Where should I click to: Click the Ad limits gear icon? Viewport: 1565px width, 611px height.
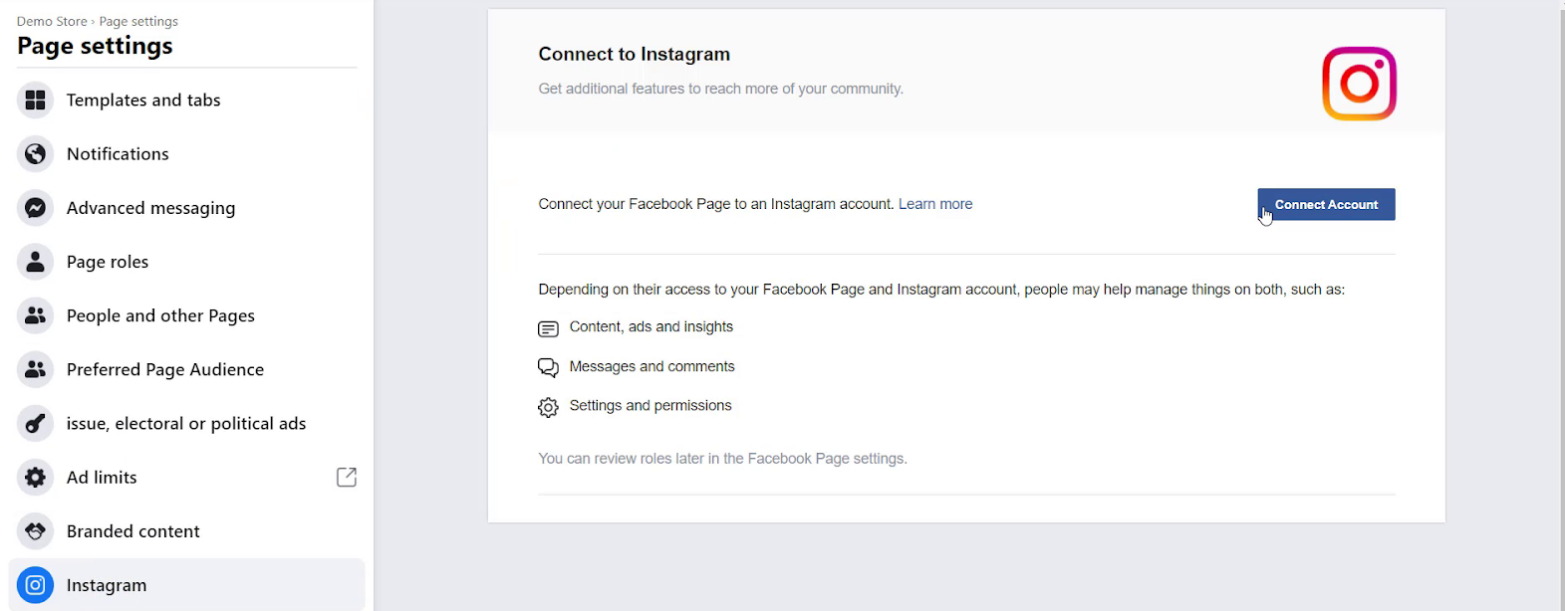coord(35,477)
